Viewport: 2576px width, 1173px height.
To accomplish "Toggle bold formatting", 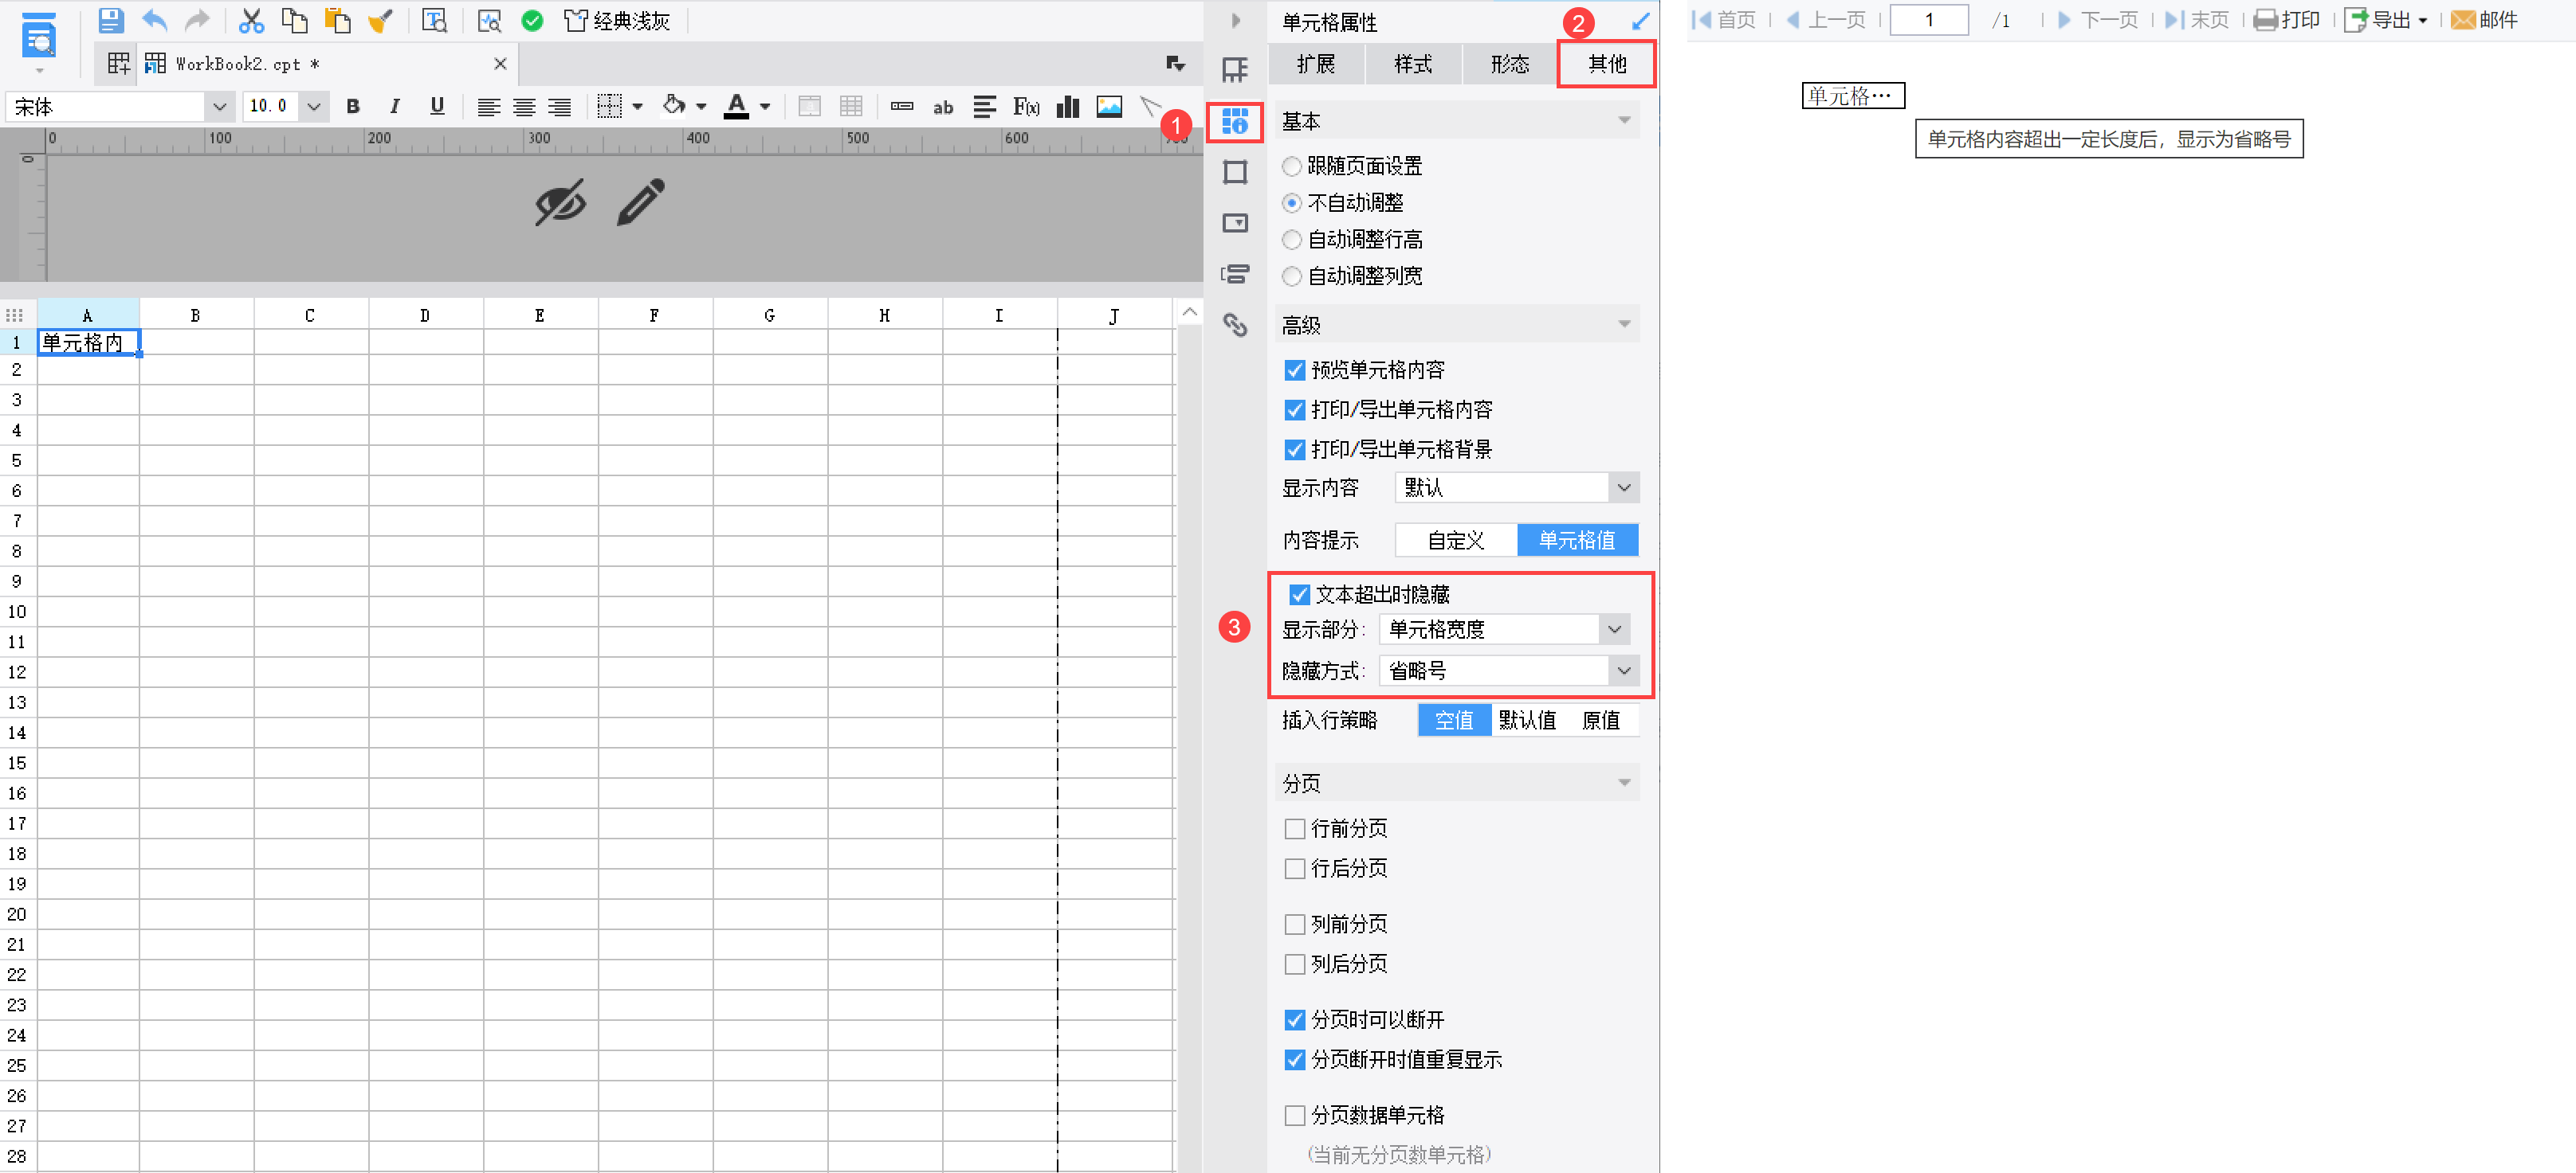I will 352,106.
